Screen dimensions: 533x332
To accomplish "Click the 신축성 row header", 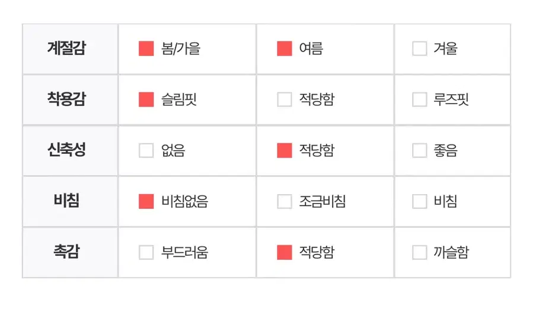I will [x=66, y=150].
